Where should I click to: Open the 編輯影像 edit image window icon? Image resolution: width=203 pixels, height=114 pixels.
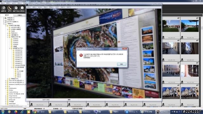(3, 9)
